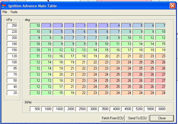Select the 20 kPa input field
The width and height of the screenshot is (178, 124).
(x=12, y=93)
